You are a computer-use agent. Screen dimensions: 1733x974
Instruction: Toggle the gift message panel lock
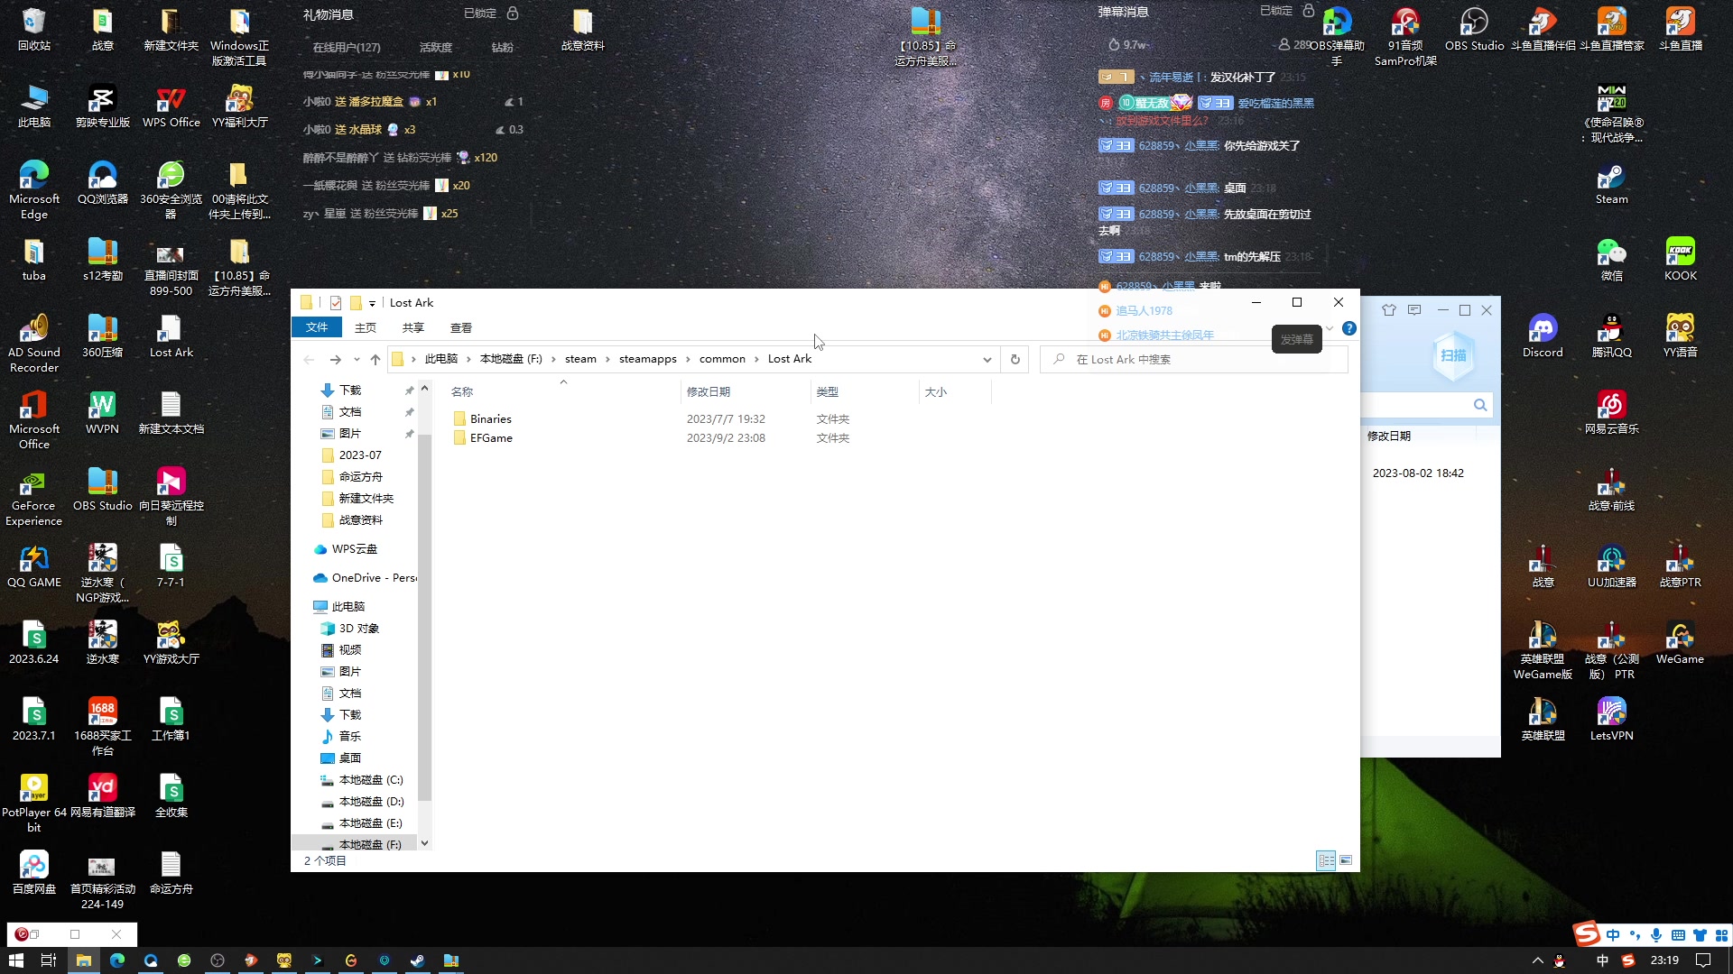point(513,13)
